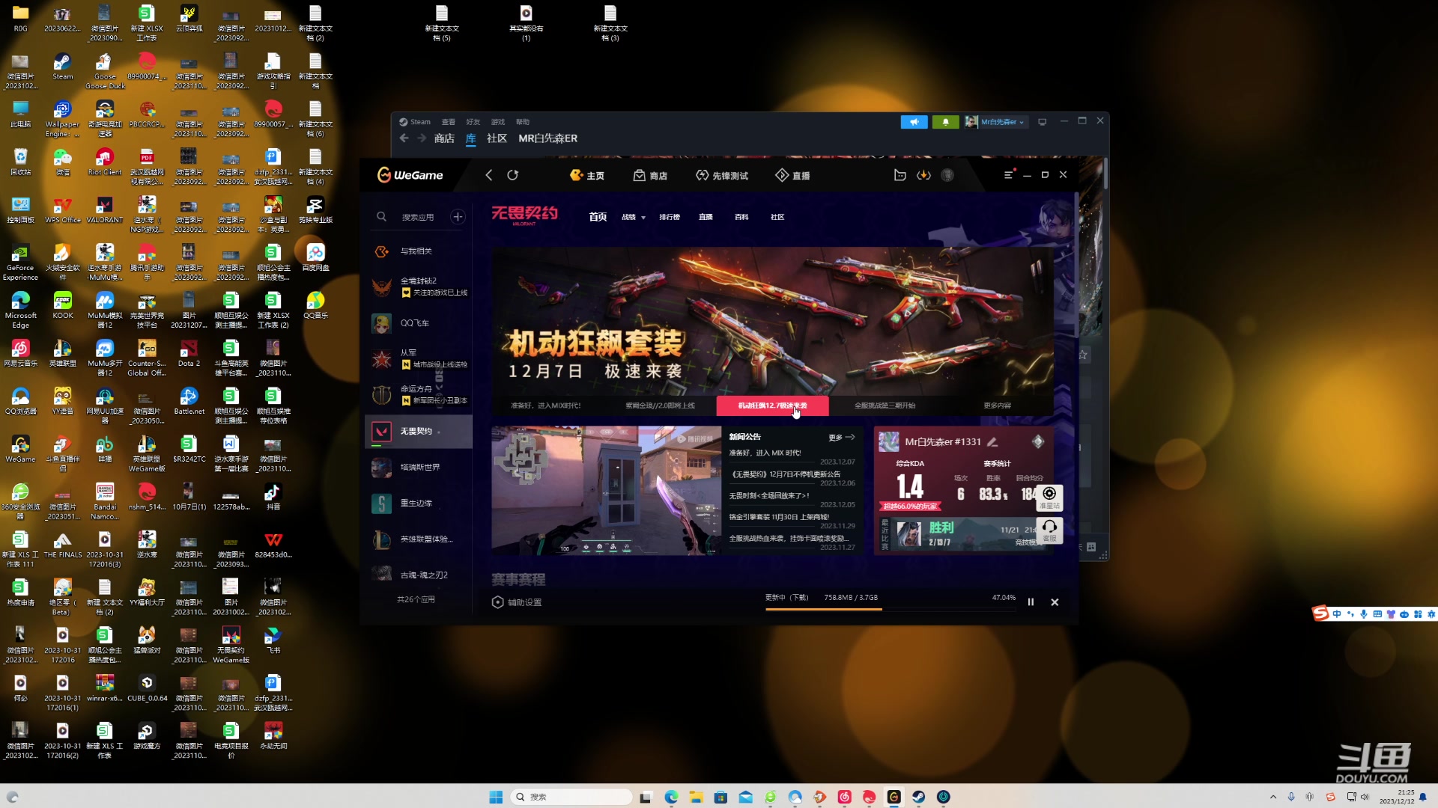Image resolution: width=1438 pixels, height=808 pixels.
Task: Select 英雄联盟体验 in game list
Action: point(419,539)
